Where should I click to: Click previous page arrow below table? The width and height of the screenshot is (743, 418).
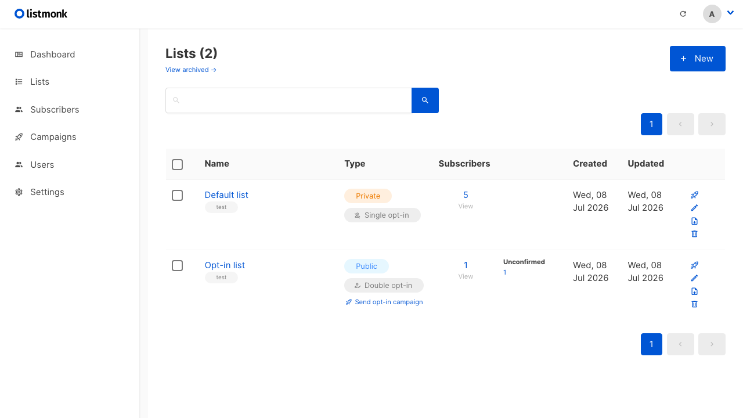[x=680, y=344]
